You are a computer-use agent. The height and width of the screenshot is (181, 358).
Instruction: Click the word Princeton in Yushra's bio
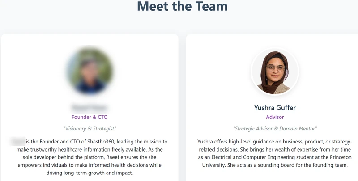pyautogui.click(x=341, y=157)
